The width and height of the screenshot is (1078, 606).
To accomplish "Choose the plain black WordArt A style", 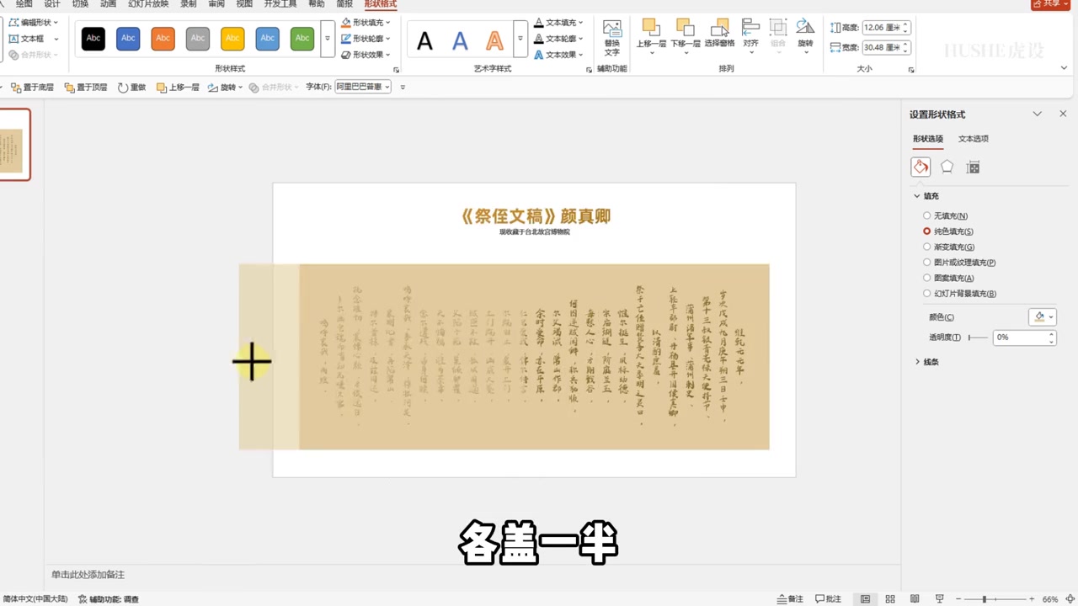I will coord(425,40).
